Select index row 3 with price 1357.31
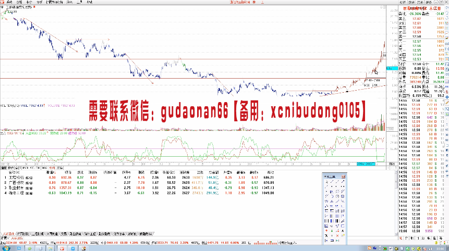The height and width of the screenshot is (251, 449). [x=139, y=188]
